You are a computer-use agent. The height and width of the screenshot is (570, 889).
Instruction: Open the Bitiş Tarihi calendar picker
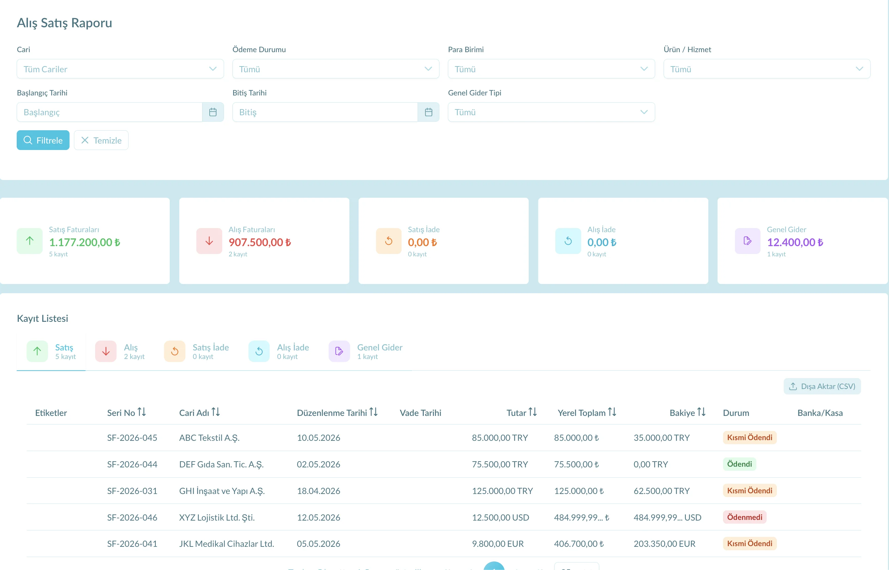[428, 112]
